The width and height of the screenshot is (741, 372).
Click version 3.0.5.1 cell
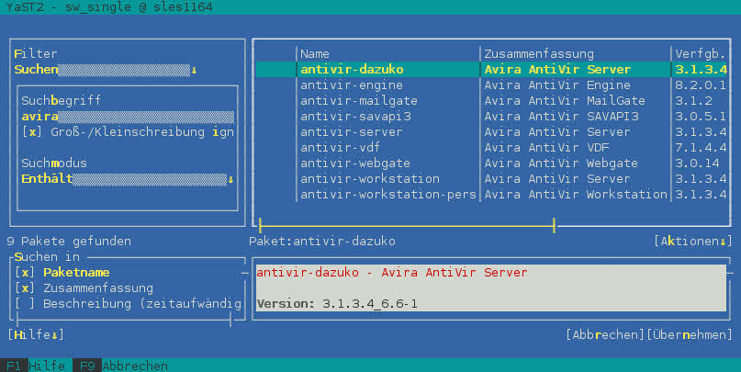701,117
